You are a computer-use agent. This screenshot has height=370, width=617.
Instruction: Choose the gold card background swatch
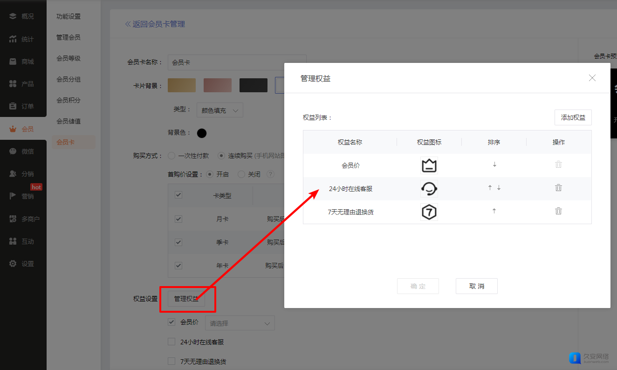[x=182, y=85]
